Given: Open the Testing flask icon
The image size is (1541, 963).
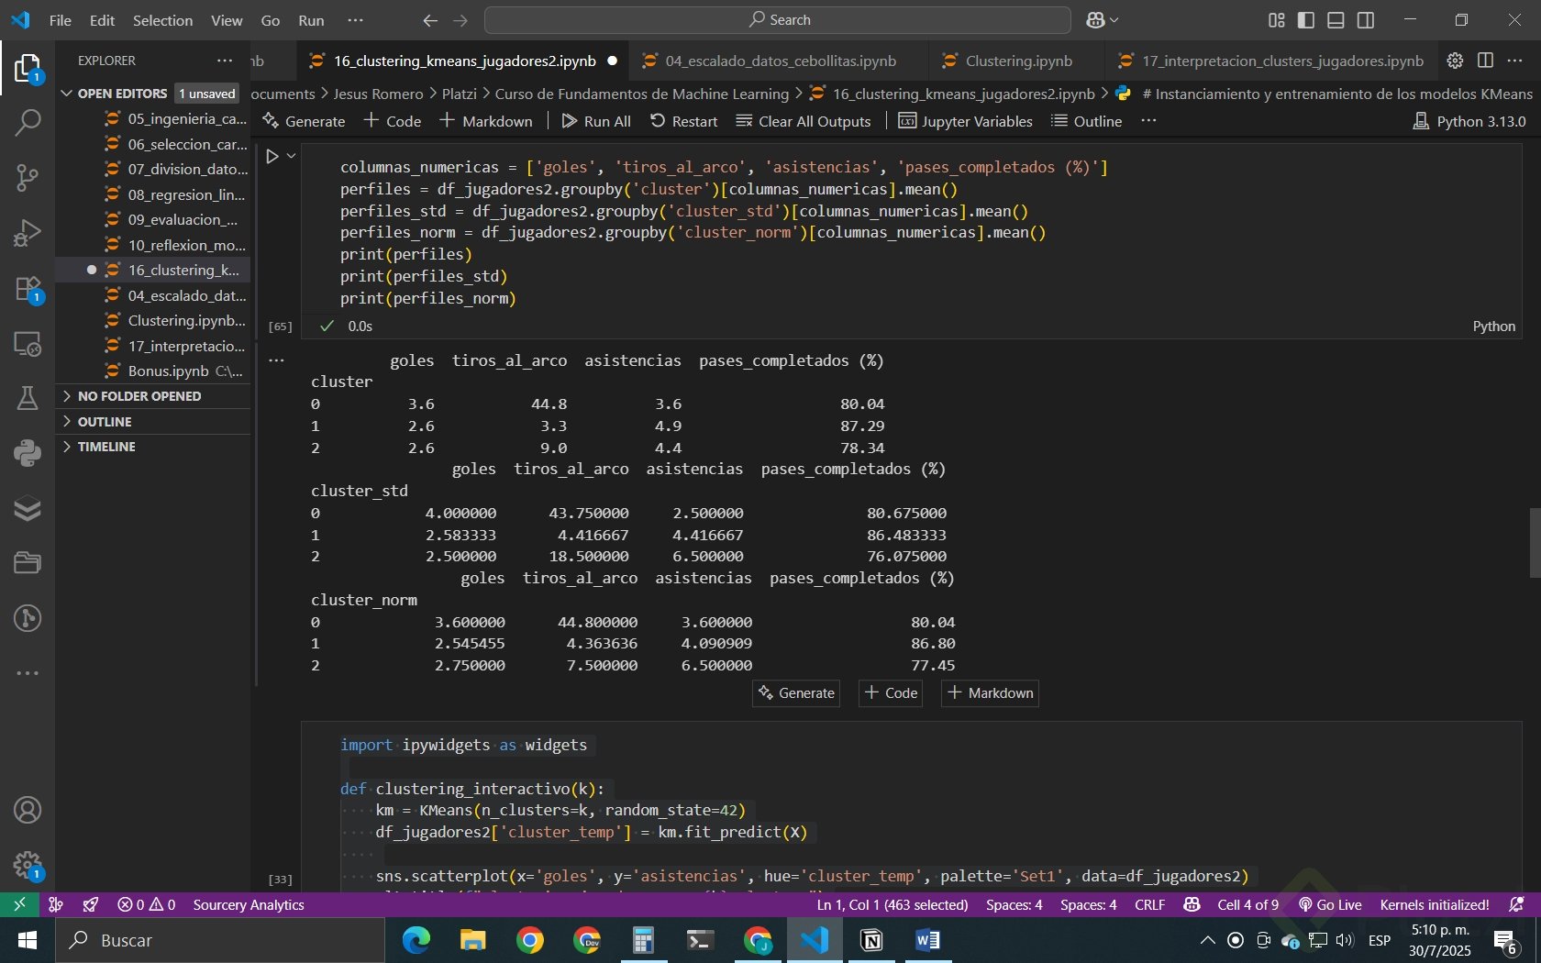Looking at the screenshot, I should 28,398.
